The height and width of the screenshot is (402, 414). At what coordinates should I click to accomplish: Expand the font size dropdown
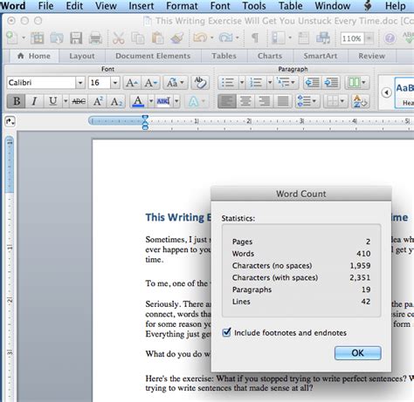(x=115, y=83)
